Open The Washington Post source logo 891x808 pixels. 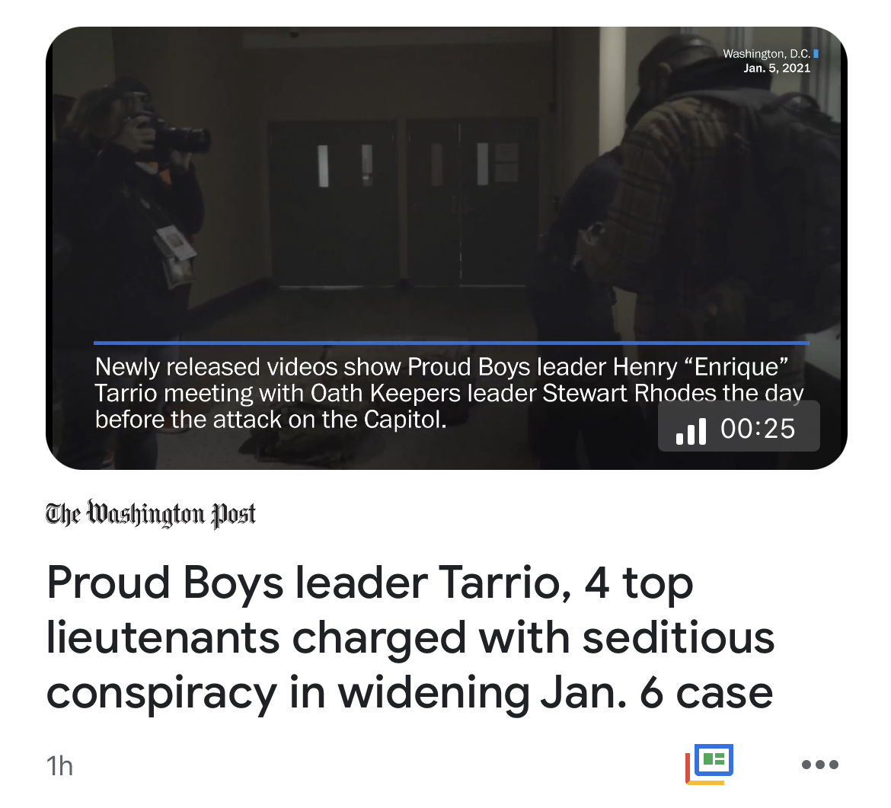[151, 514]
